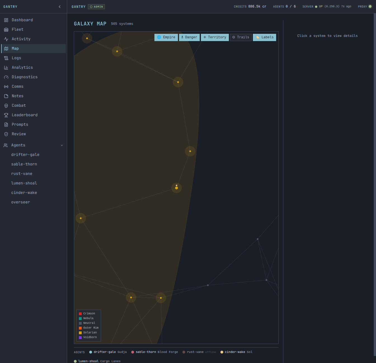
Task: Navigate to the Combat page
Action: 34,106
